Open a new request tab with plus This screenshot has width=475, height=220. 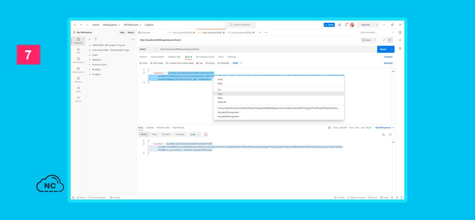[260, 33]
